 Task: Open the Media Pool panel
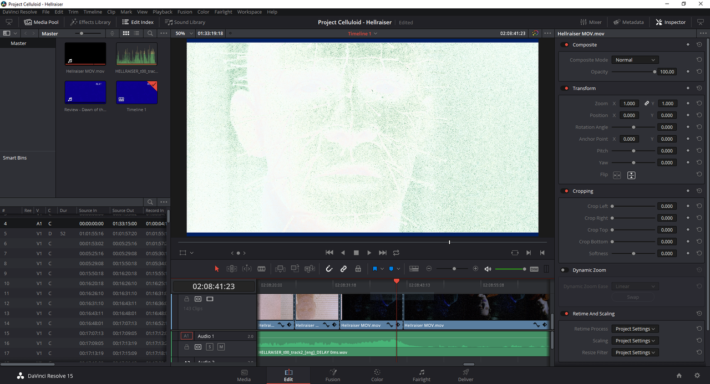(x=41, y=22)
